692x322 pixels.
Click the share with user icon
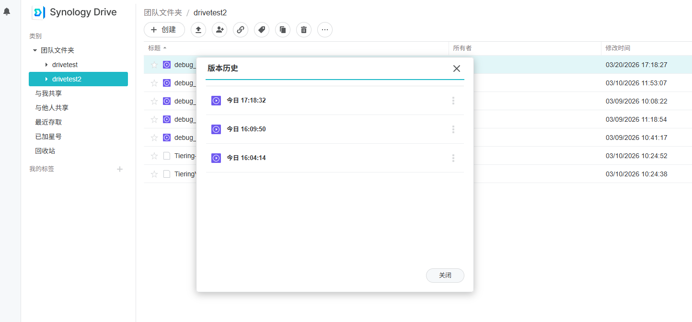pos(219,30)
